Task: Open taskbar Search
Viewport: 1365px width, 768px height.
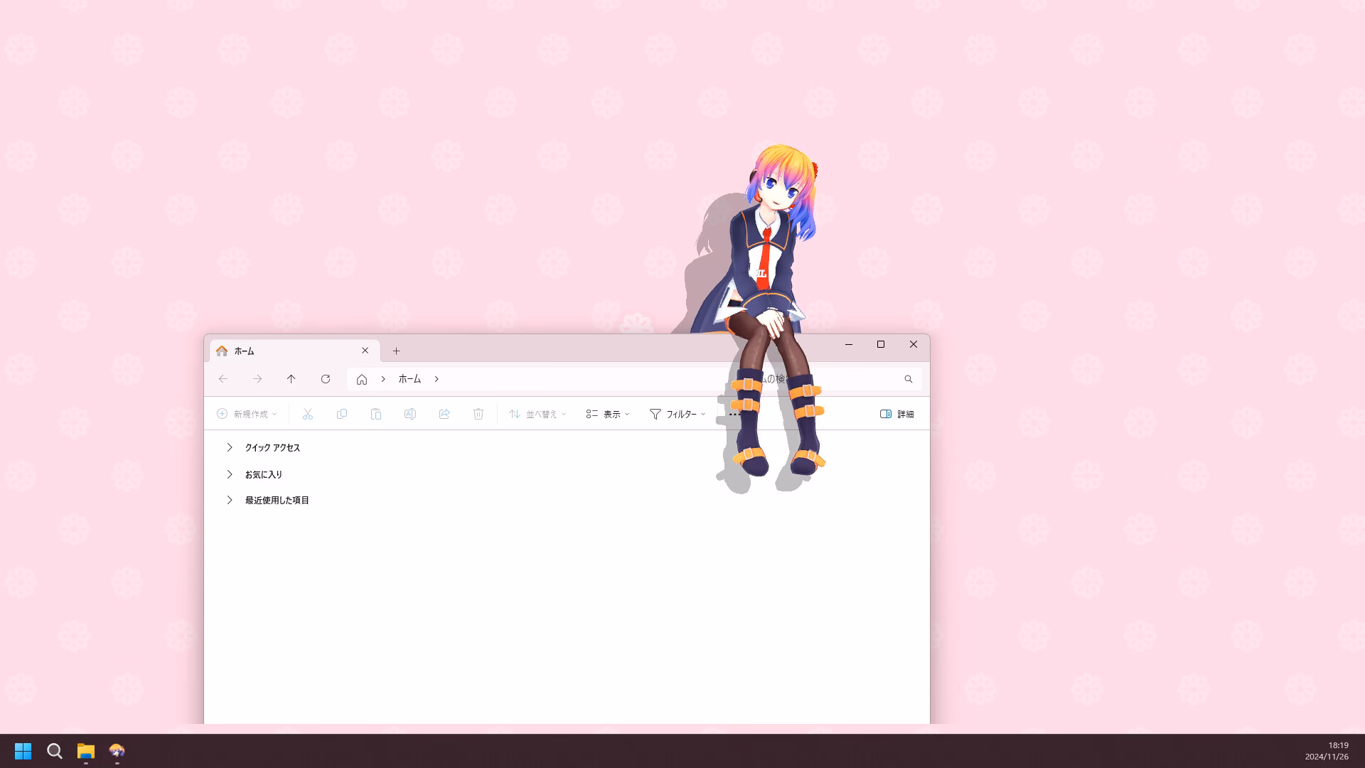Action: 55,751
